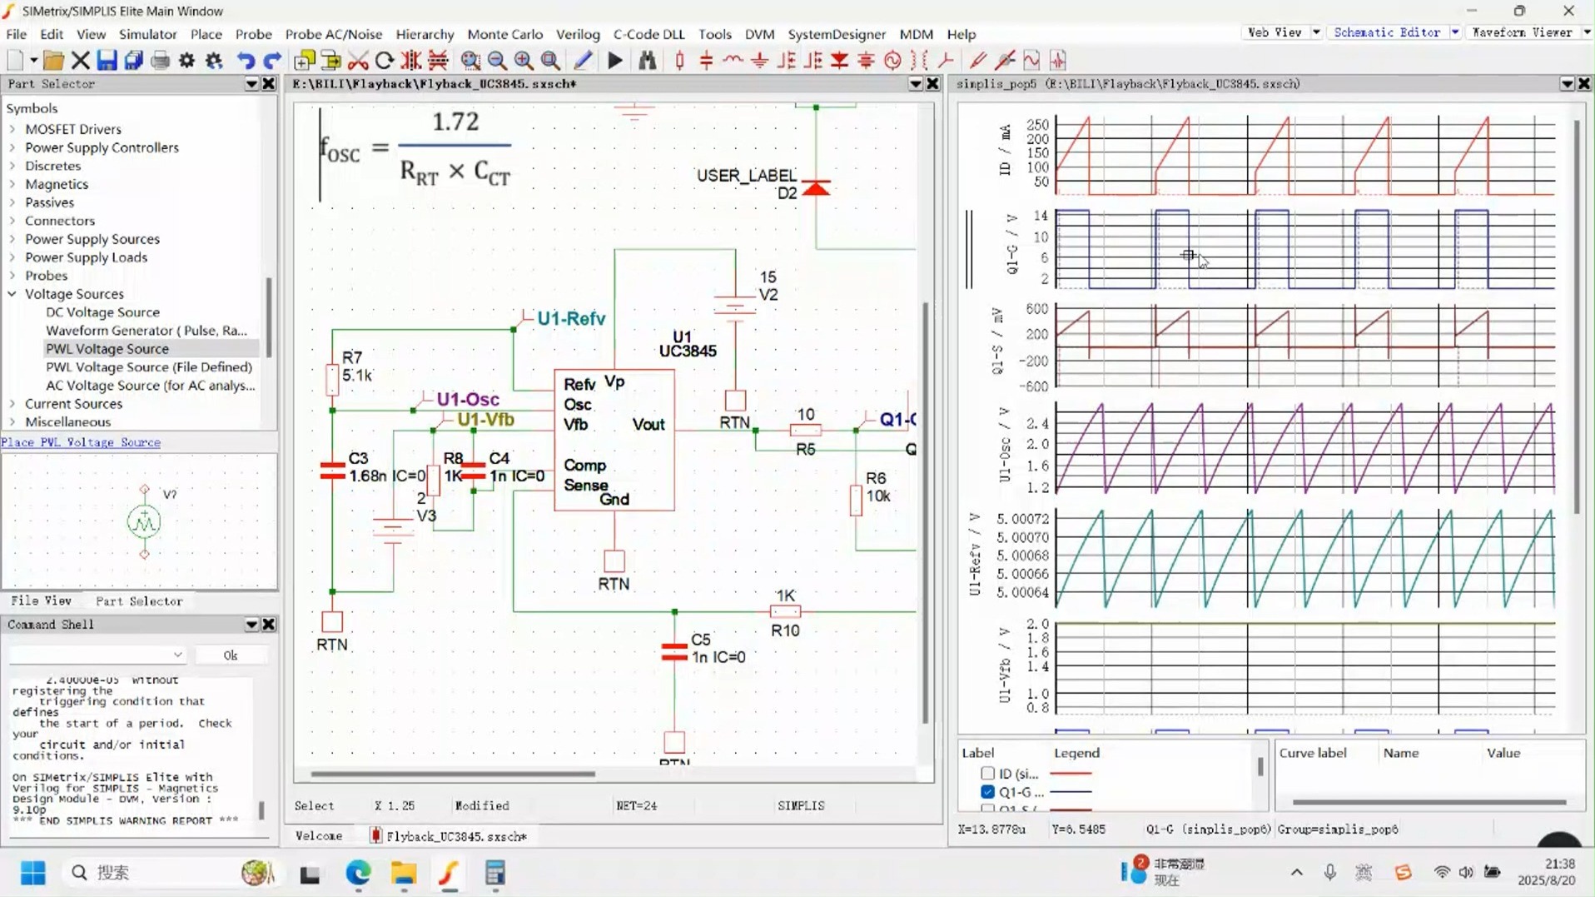Image resolution: width=1595 pixels, height=897 pixels.
Task: Select the Flyback_UC3845.sxsch tab
Action: (449, 835)
